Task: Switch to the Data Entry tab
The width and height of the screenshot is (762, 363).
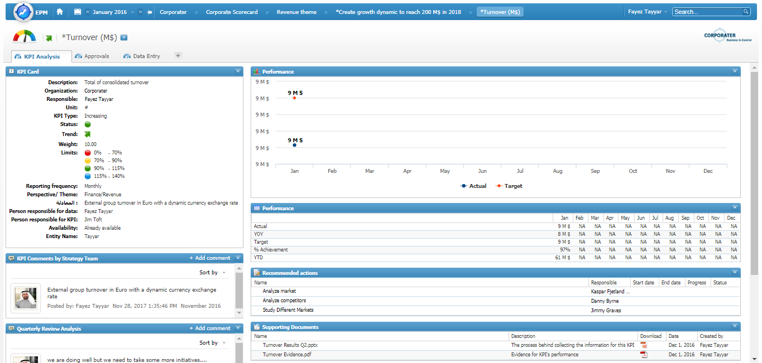Action: coord(142,56)
